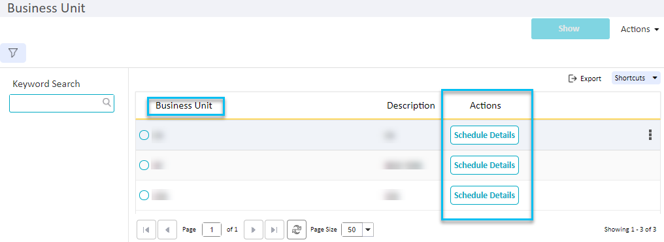
Task: Open Schedule Details for first row
Action: (484, 135)
